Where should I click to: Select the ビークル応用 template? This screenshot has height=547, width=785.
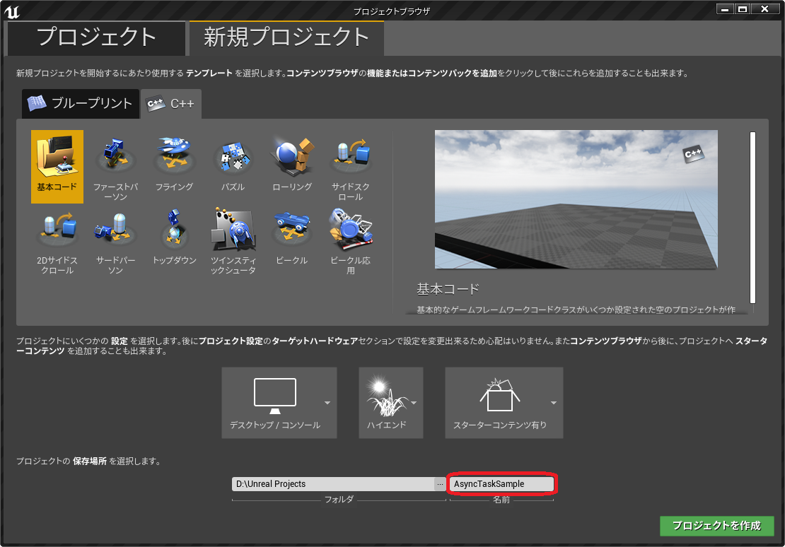click(351, 241)
